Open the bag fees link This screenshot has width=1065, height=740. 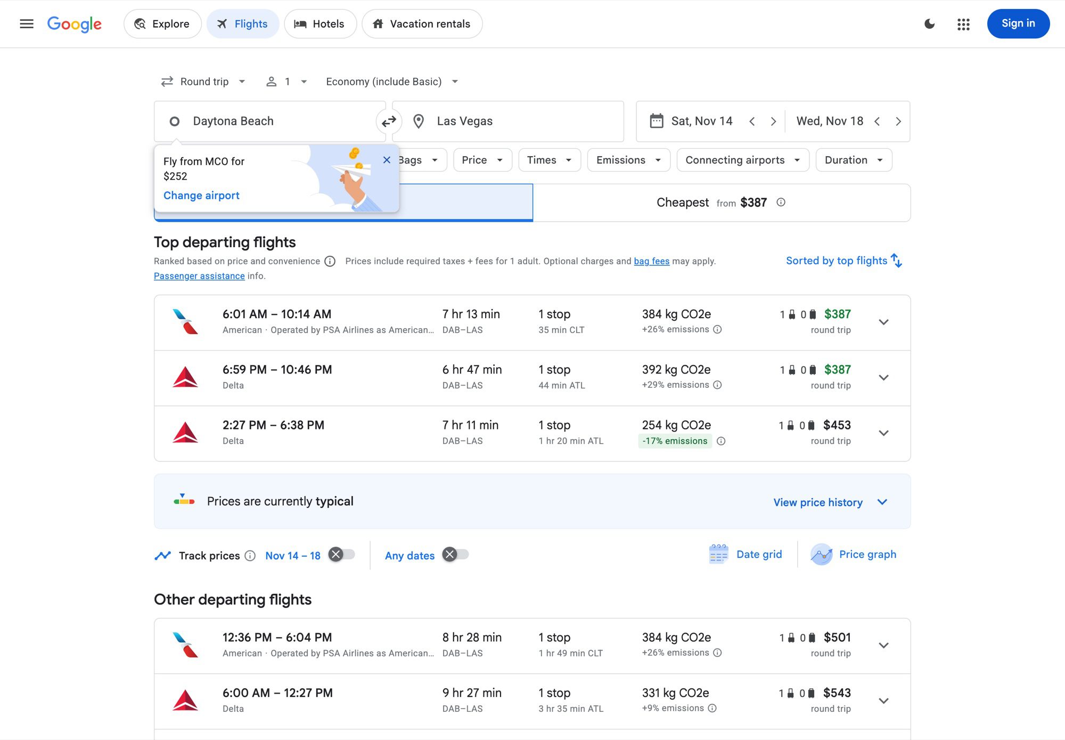click(x=651, y=261)
